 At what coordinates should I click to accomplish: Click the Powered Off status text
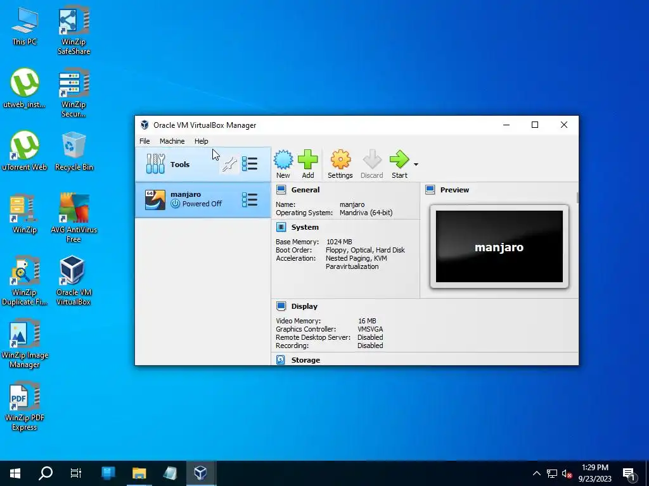click(202, 204)
